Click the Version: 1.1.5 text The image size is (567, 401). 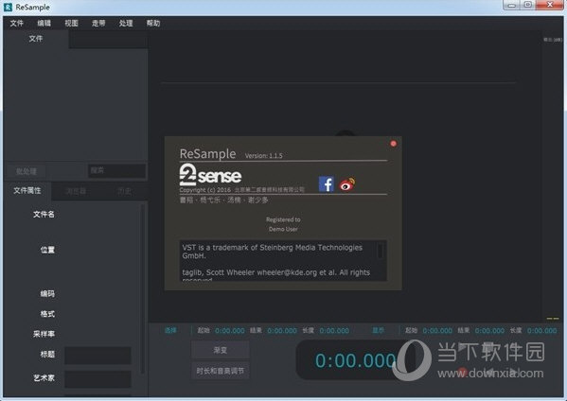(x=263, y=156)
